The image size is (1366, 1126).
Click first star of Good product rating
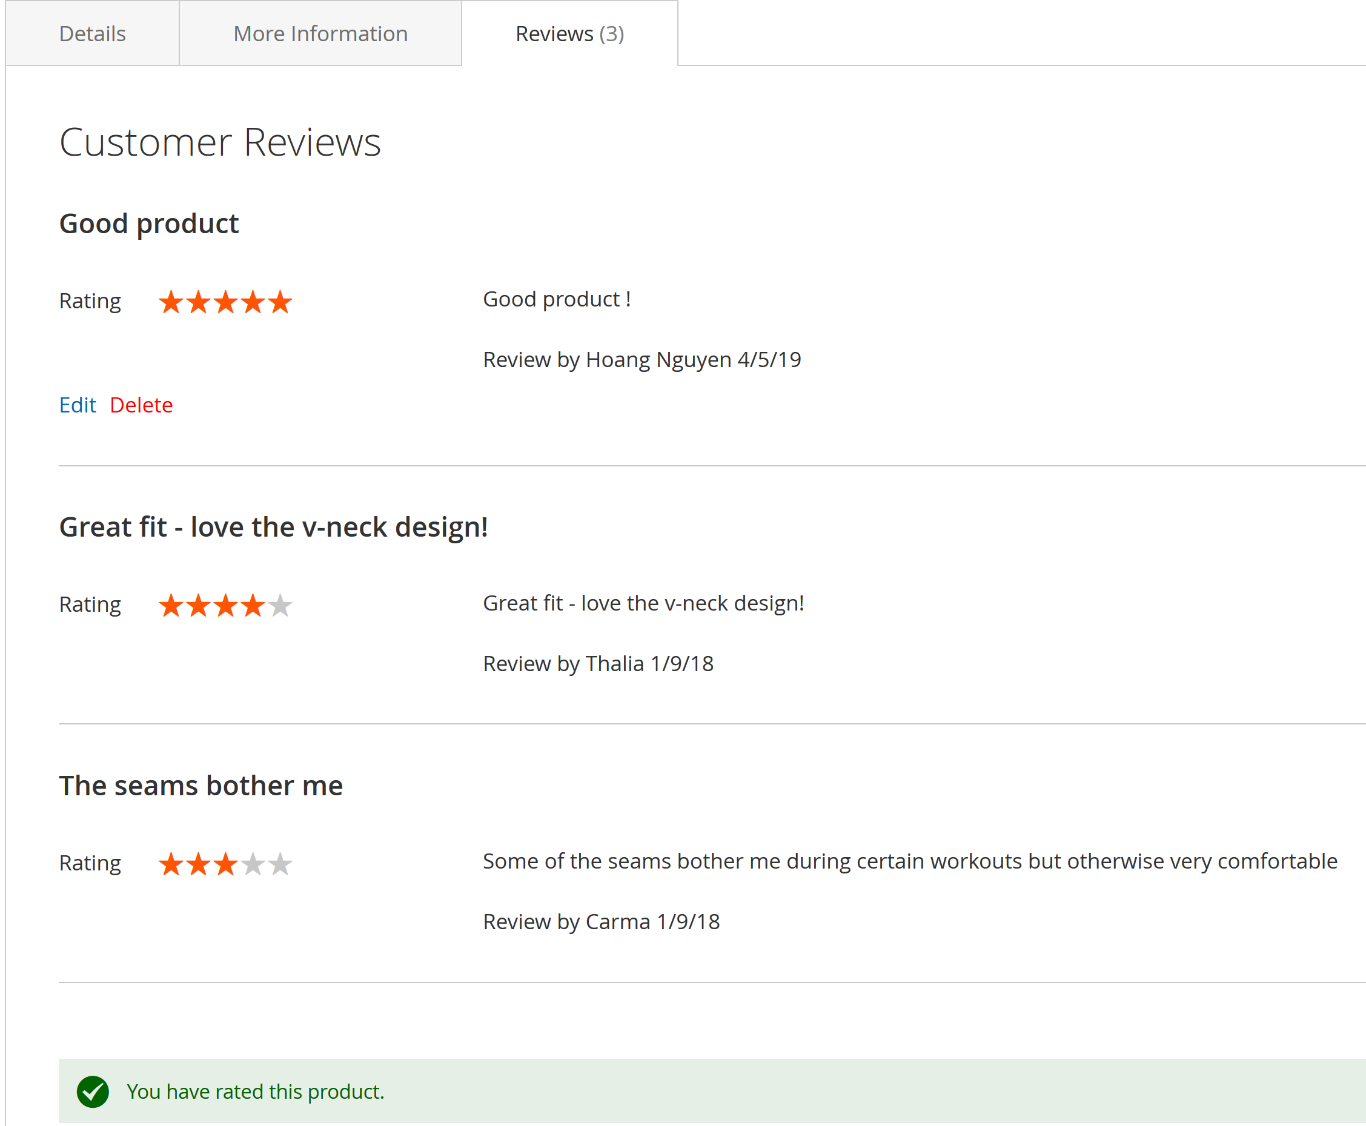[171, 302]
